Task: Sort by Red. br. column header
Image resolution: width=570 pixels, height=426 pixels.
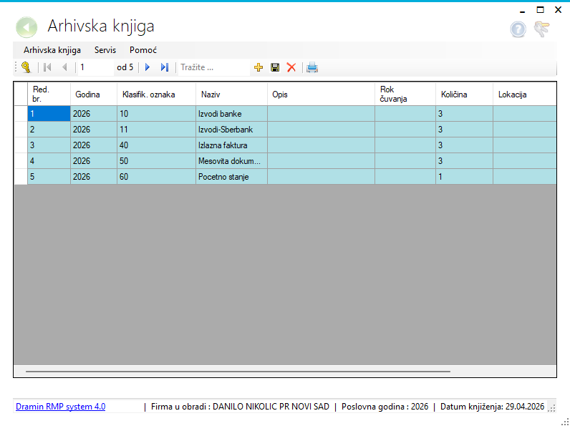Action: point(49,94)
